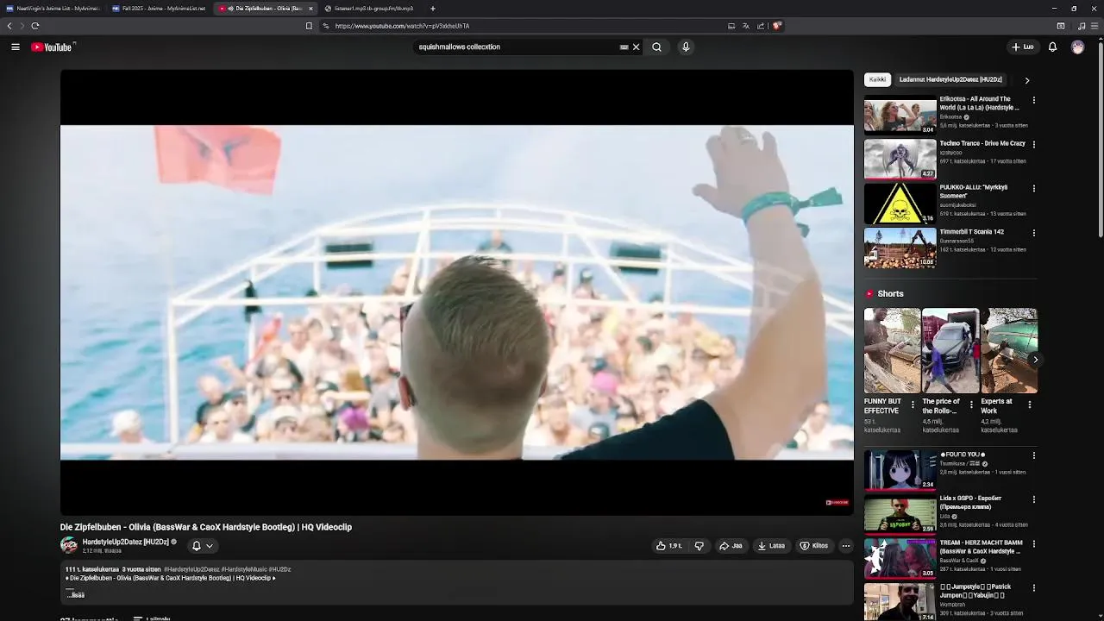Open options for FOUND YOU video
This screenshot has height=621, width=1104.
[x=1033, y=455]
